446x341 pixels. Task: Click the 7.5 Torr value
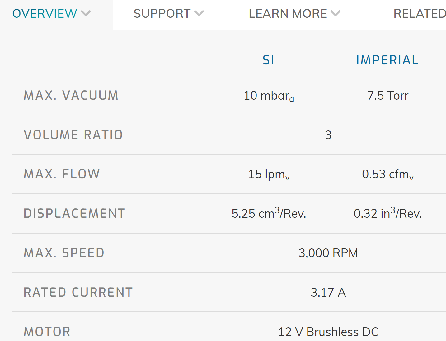(x=388, y=96)
